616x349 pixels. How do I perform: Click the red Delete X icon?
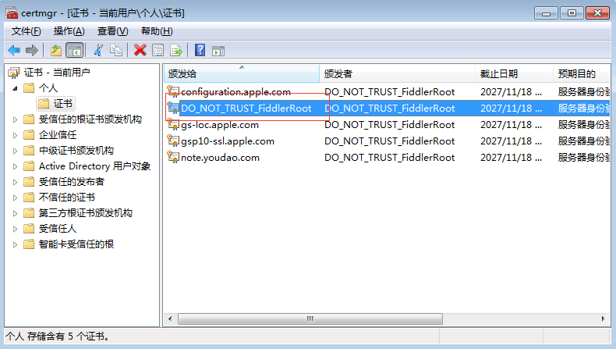tap(140, 50)
